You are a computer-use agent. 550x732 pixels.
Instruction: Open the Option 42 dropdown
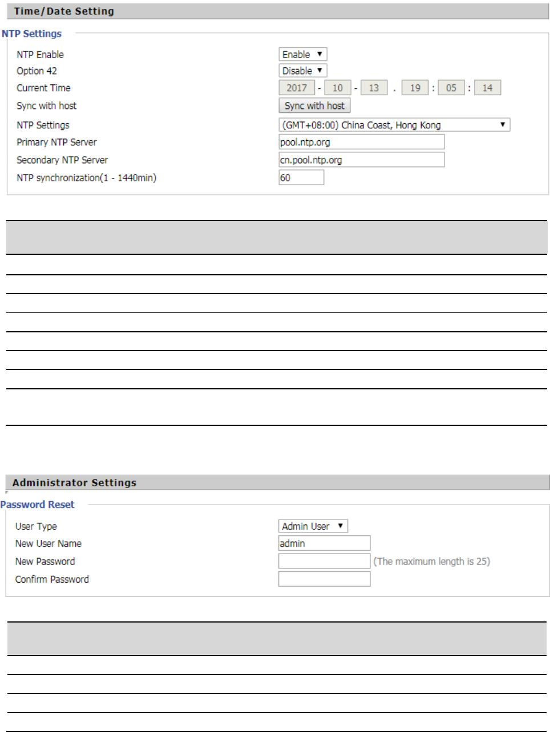coord(302,71)
